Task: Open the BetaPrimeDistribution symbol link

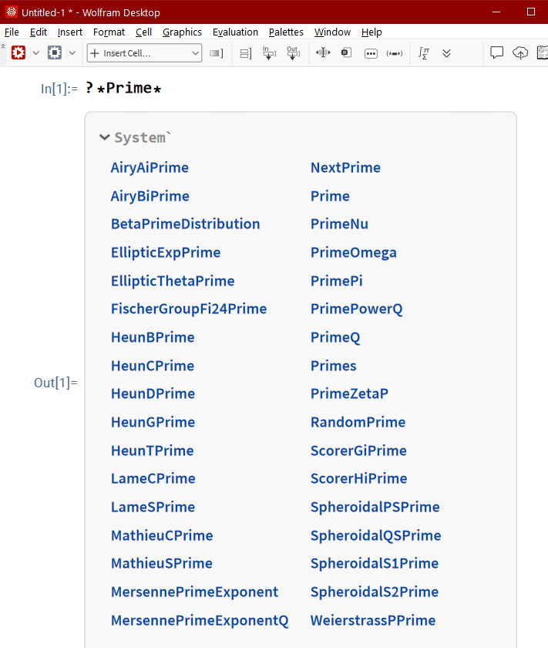Action: click(x=186, y=224)
